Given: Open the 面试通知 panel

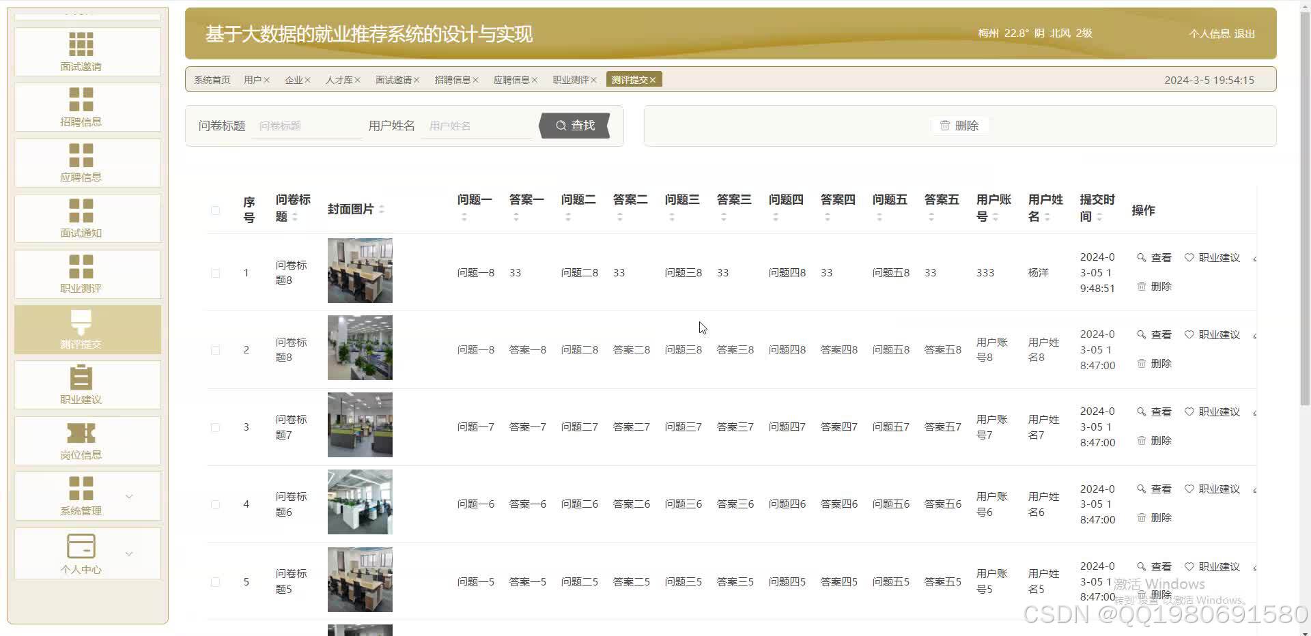Looking at the screenshot, I should click(81, 218).
